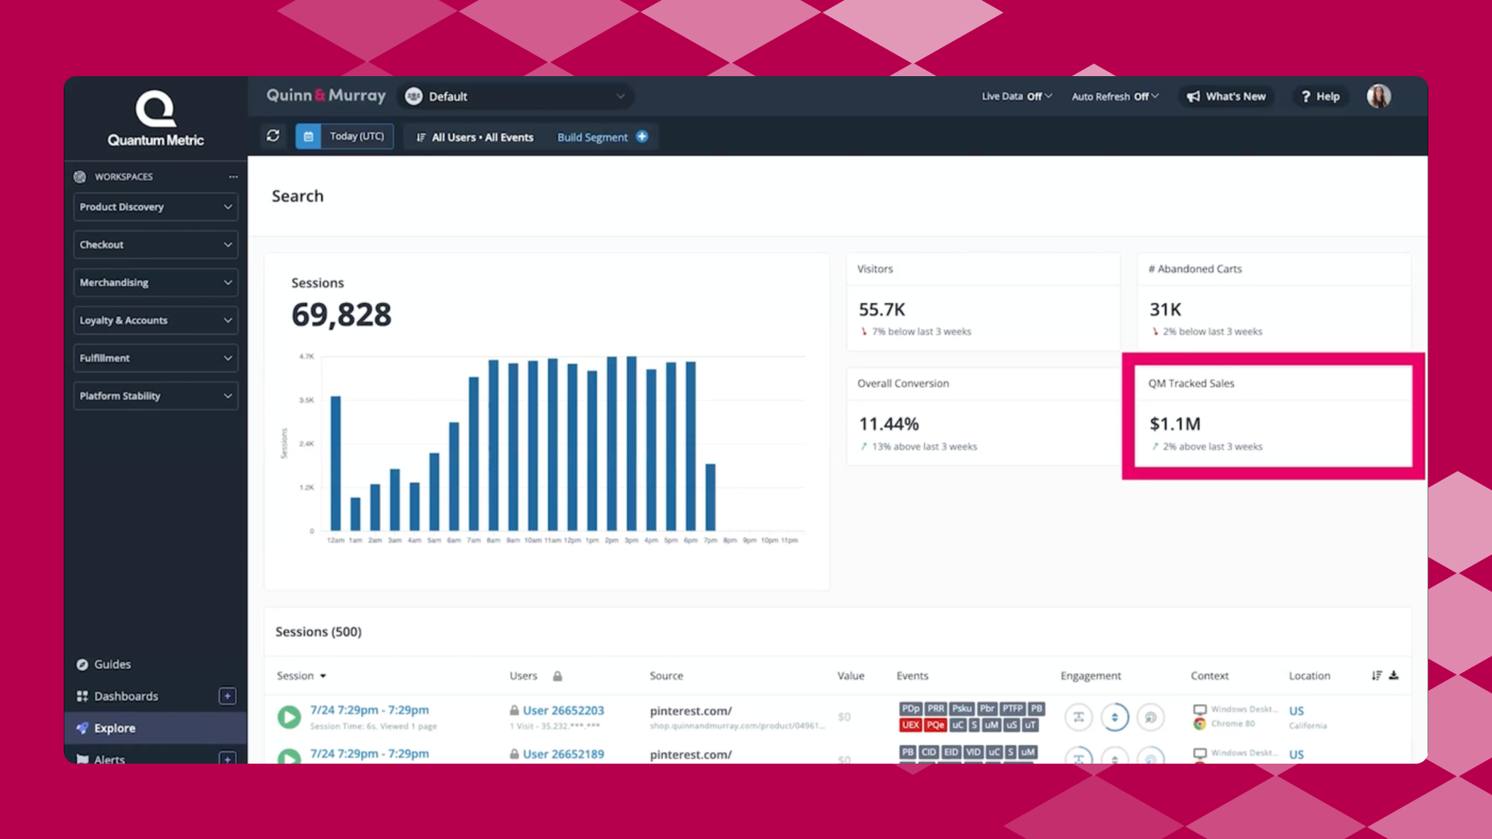The image size is (1492, 839).
Task: Open the calendar date picker icon
Action: pos(309,137)
